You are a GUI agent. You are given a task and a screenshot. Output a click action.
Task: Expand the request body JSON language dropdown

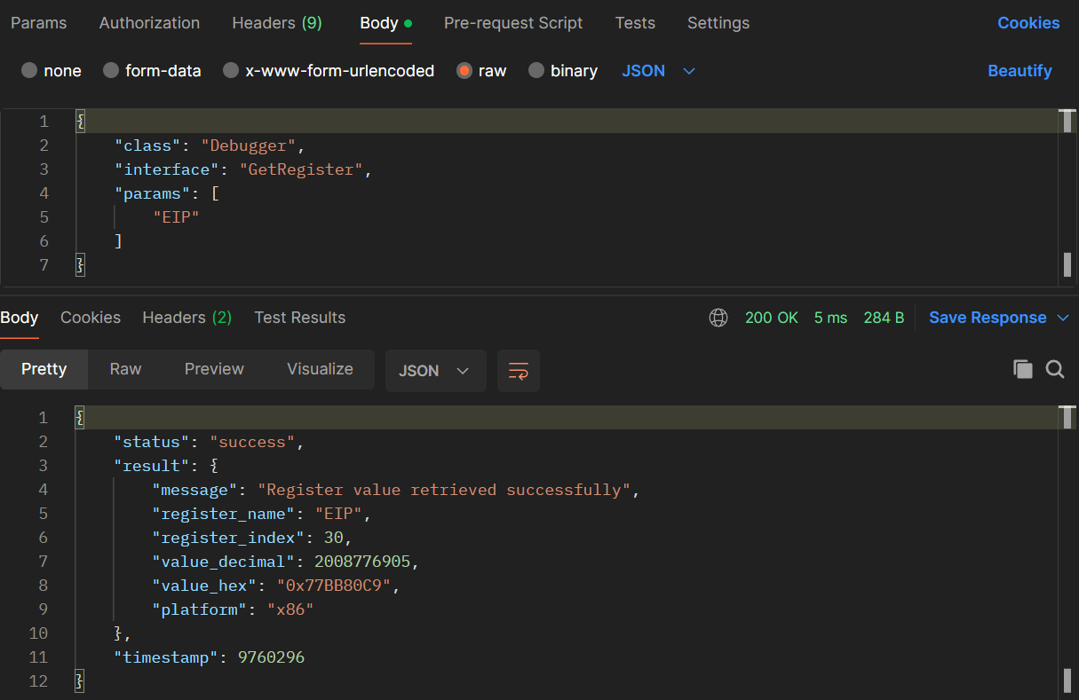click(x=657, y=71)
